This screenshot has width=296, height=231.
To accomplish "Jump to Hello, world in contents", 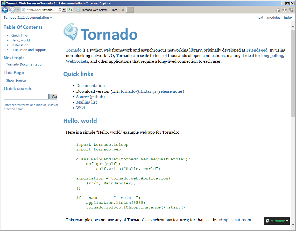I will [x=20, y=40].
